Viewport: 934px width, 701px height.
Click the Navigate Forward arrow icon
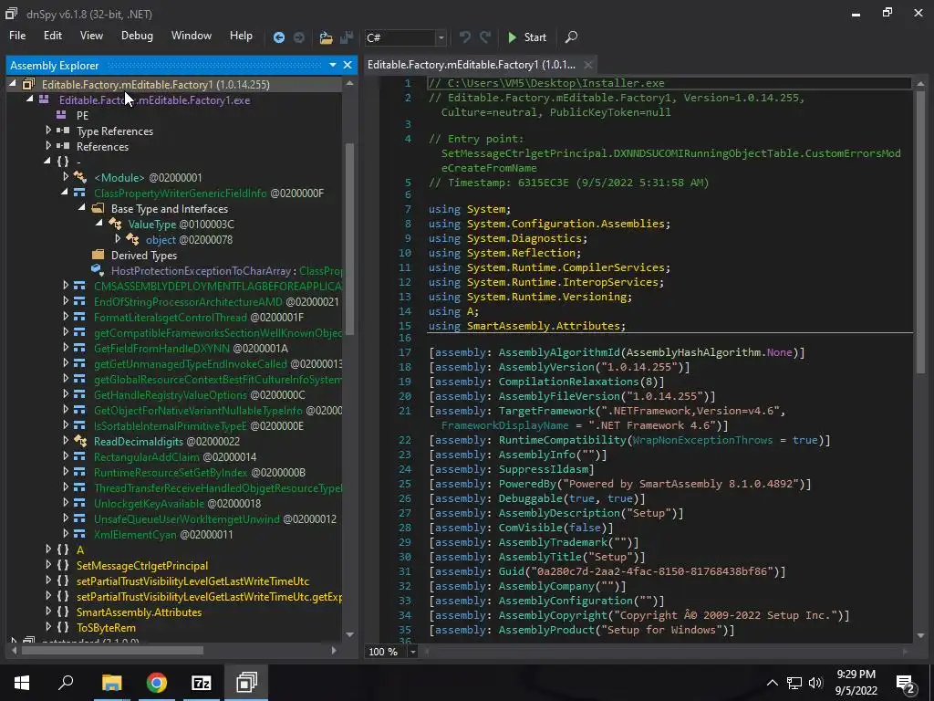pos(299,37)
